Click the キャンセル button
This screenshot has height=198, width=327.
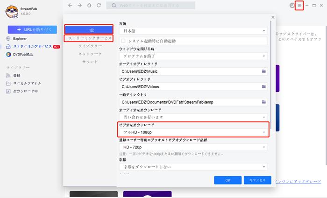[x=257, y=180]
